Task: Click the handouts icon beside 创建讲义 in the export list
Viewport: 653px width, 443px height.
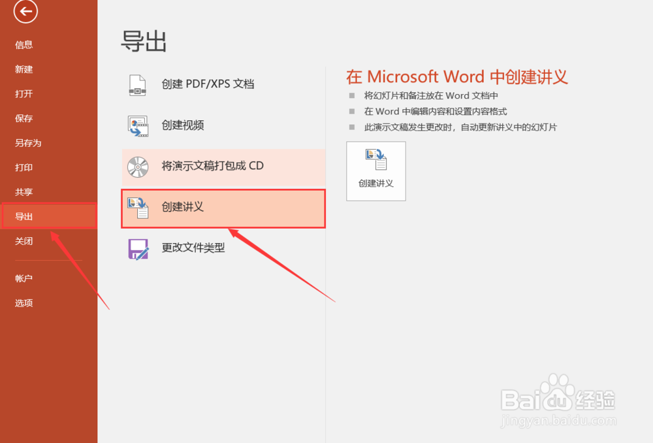Action: (x=138, y=208)
